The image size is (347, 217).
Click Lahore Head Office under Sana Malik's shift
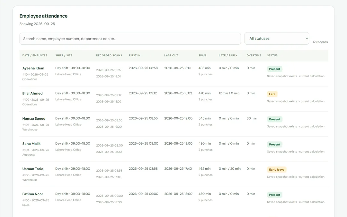coord(68,150)
